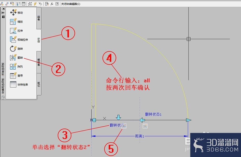The height and width of the screenshot is (157, 241).
Task: Open the block table grid toolbar icon
Action: click(x=24, y=4)
